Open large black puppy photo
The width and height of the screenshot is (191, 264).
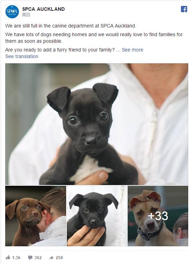pos(97,124)
